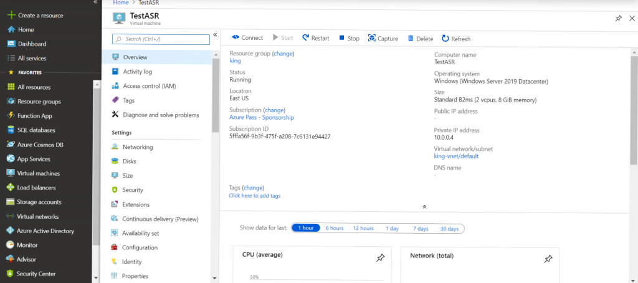Select 30 days data range
638x283 pixels.
(449, 229)
